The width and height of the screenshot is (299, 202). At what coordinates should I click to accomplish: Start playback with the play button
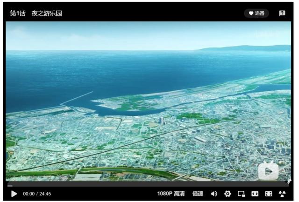coord(14,194)
